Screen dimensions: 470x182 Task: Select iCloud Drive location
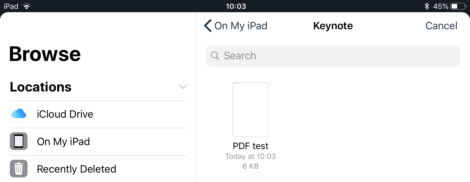click(x=98, y=114)
